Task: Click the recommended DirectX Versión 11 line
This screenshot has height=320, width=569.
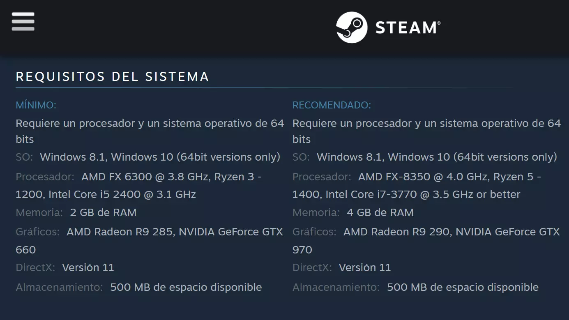Action: [365, 267]
